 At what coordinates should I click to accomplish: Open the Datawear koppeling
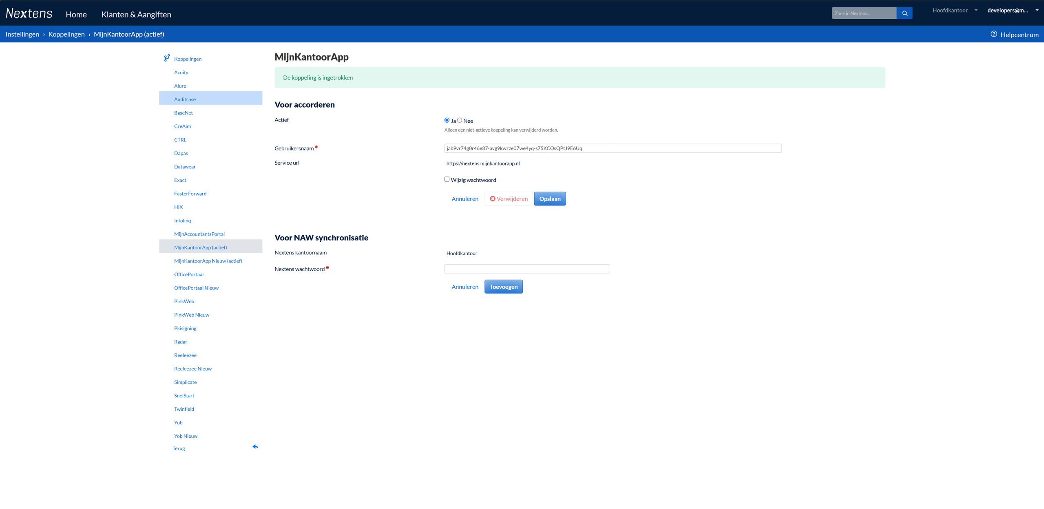click(x=185, y=167)
